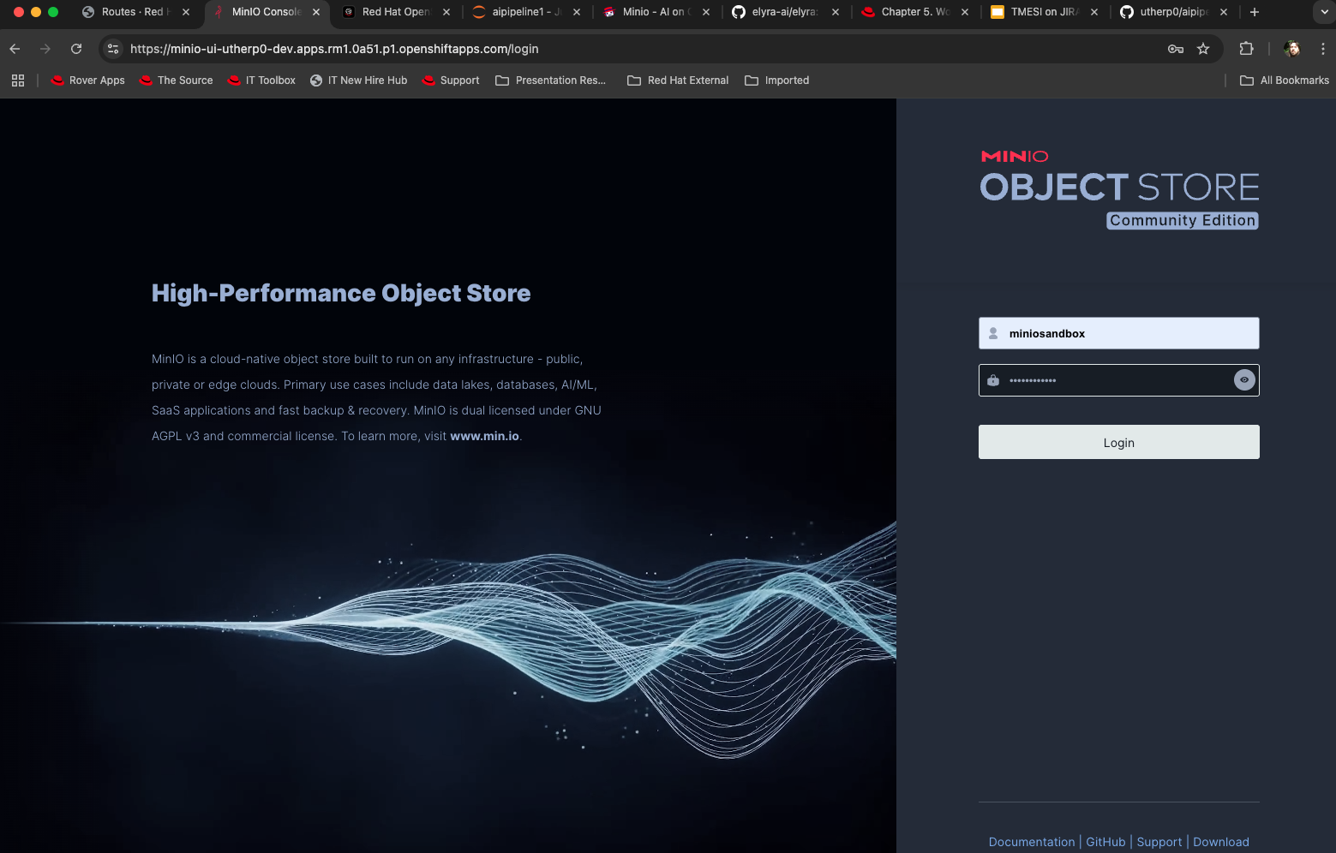1336x853 pixels.
Task: Go back using browser back arrow
Action: pos(15,49)
